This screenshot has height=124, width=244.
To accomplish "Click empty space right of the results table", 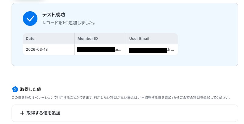I will click(207, 44).
